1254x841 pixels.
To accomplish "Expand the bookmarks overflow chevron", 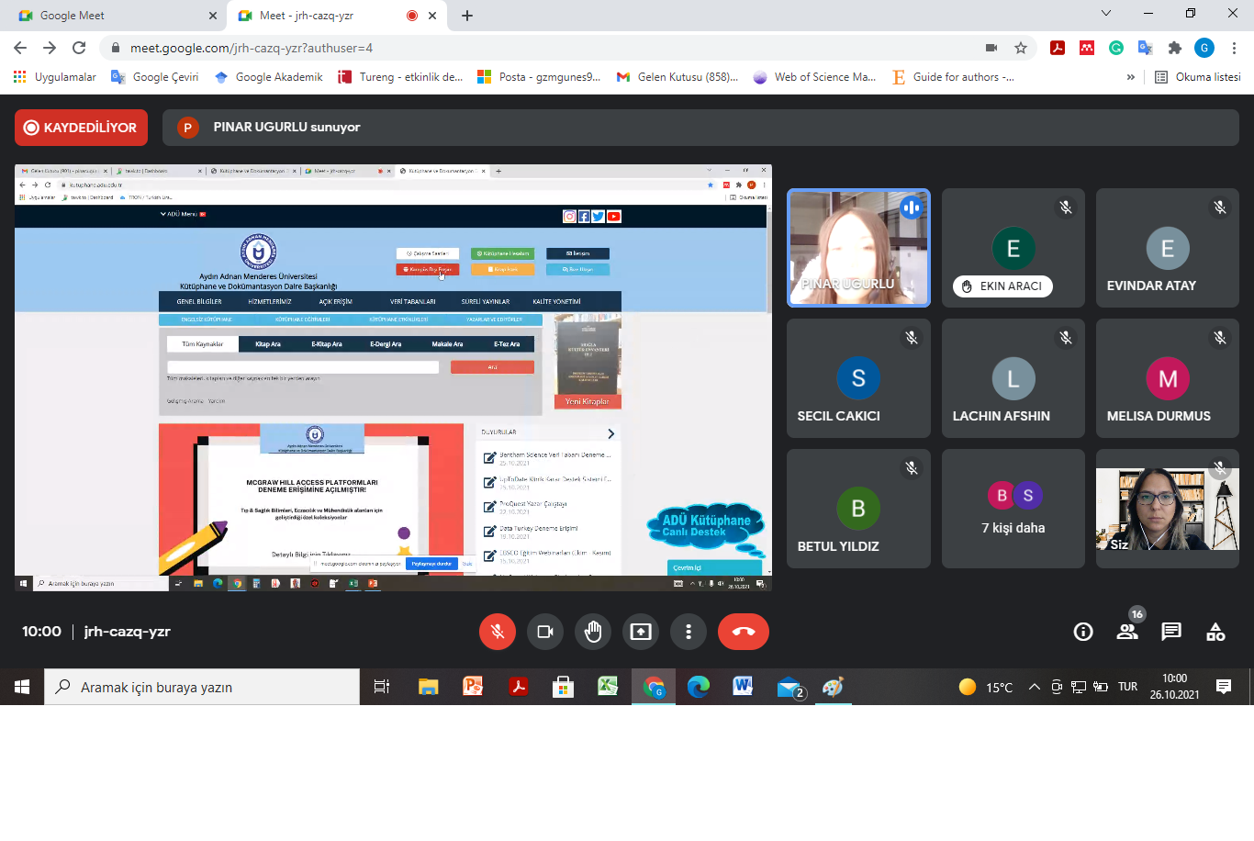I will pos(1130,77).
